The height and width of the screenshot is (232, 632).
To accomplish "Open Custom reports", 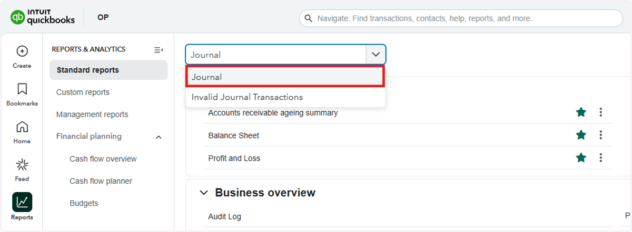I will [83, 92].
